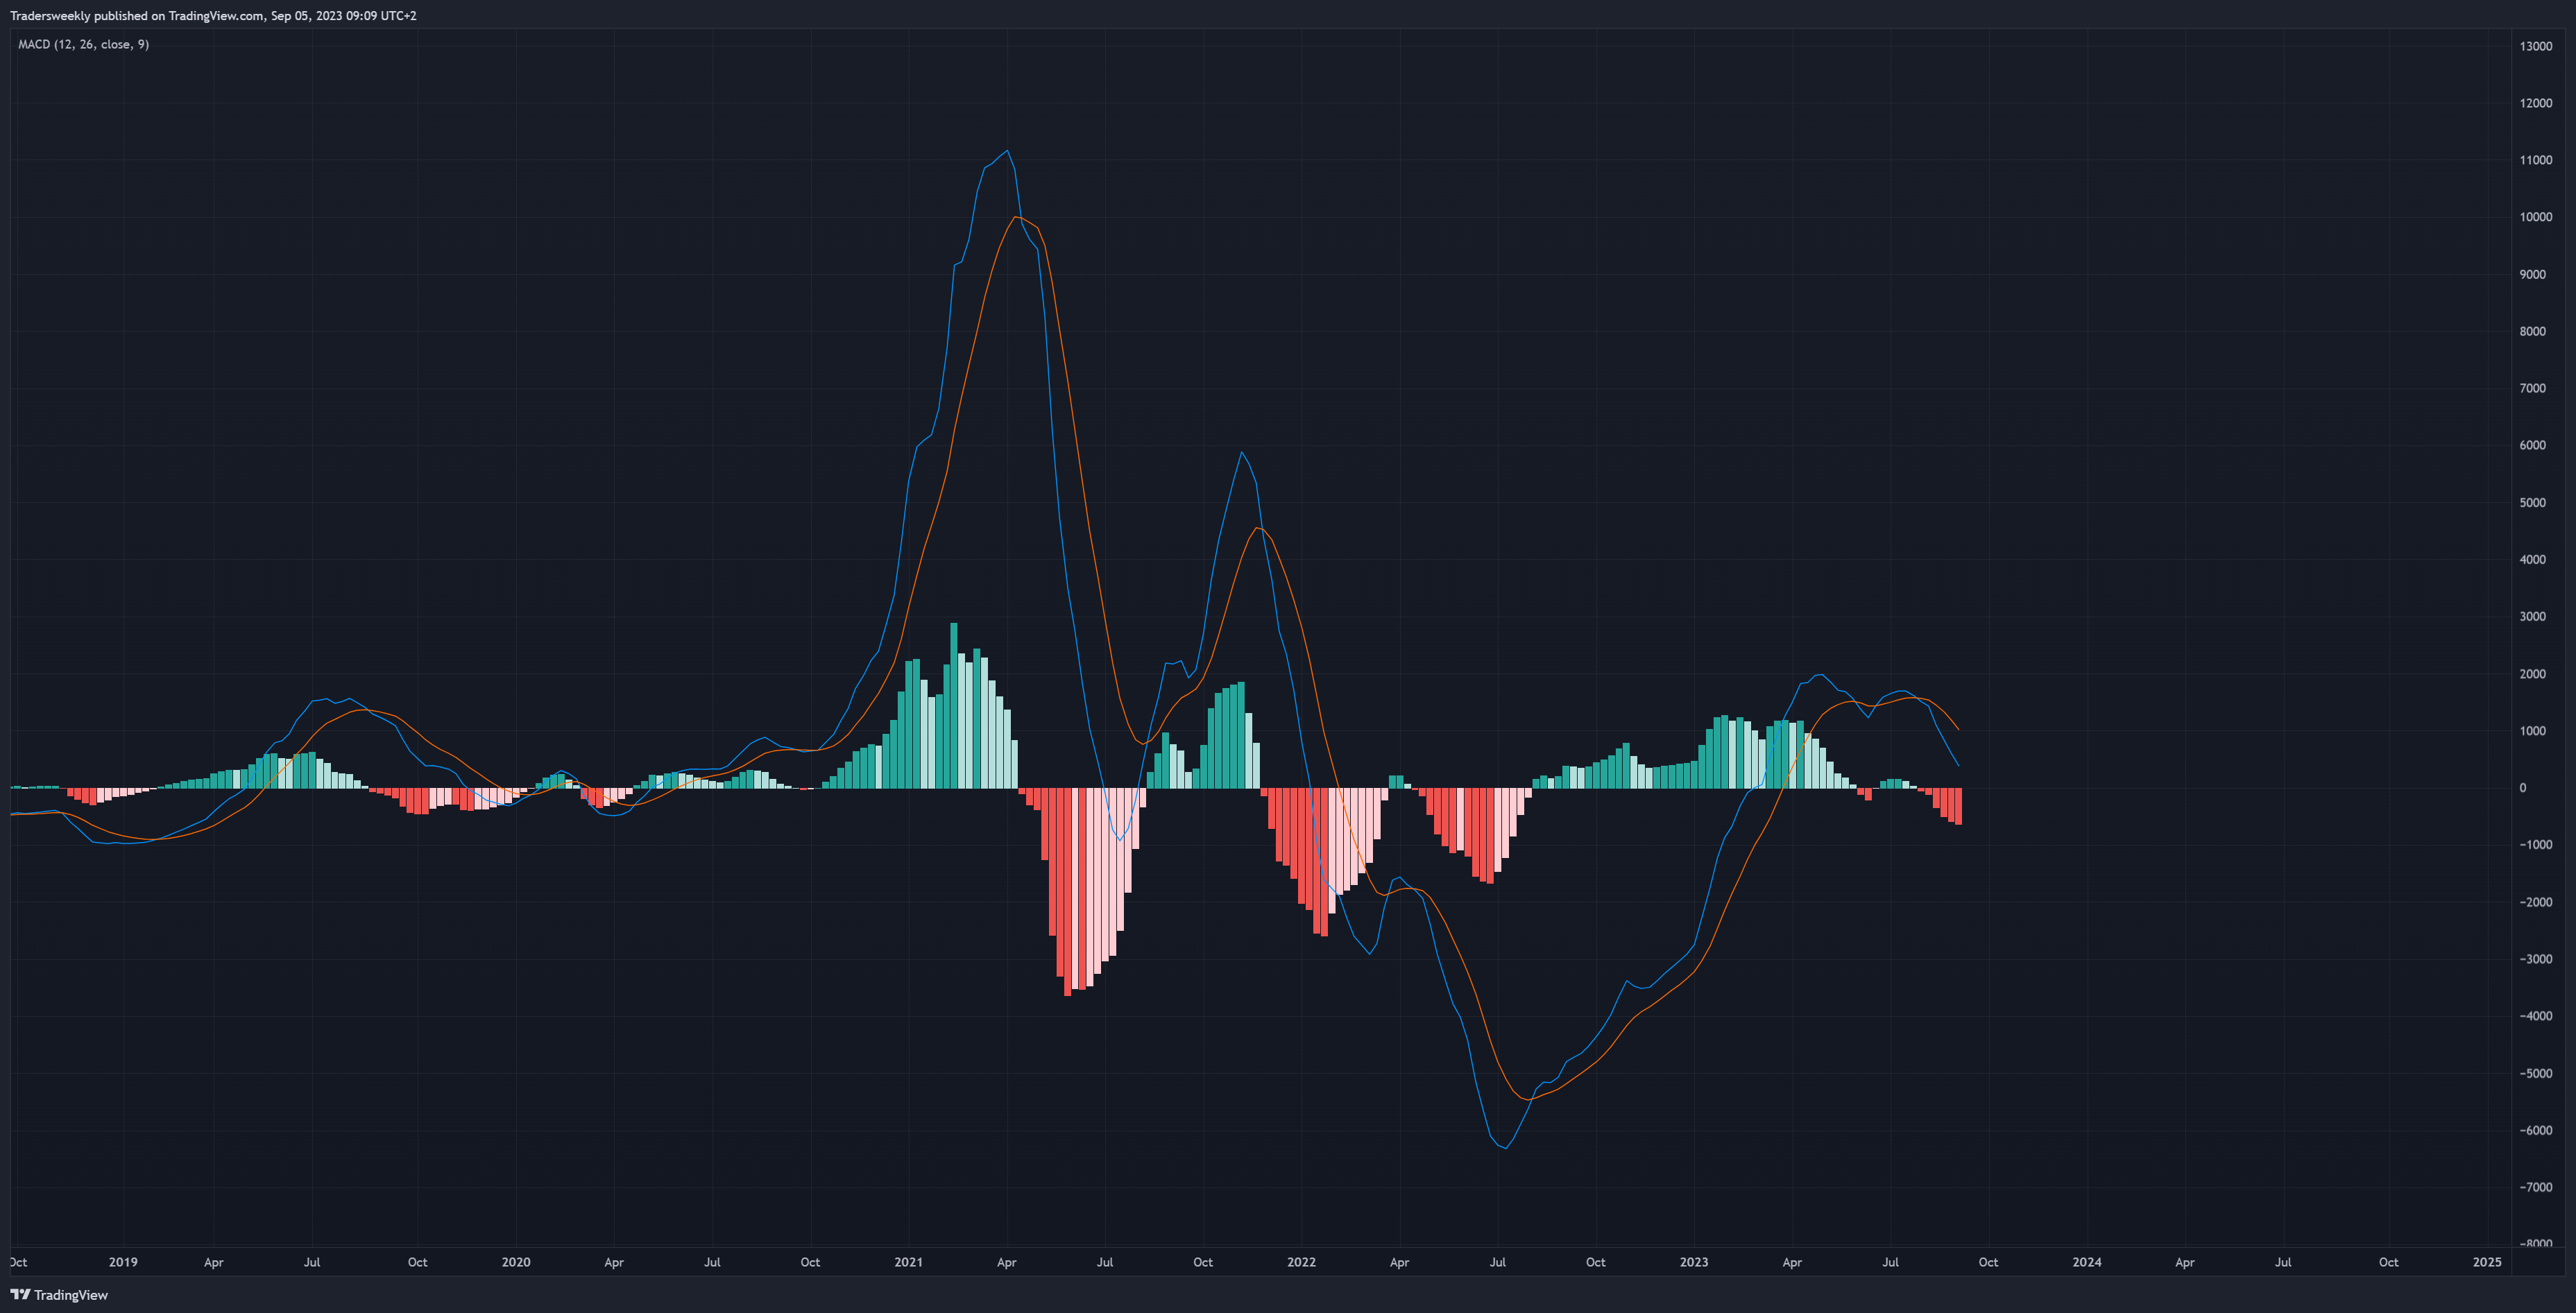Screen dimensions: 2576x1313
Task: Click the MACD (12, 26, close, 9) legend
Action: click(83, 44)
